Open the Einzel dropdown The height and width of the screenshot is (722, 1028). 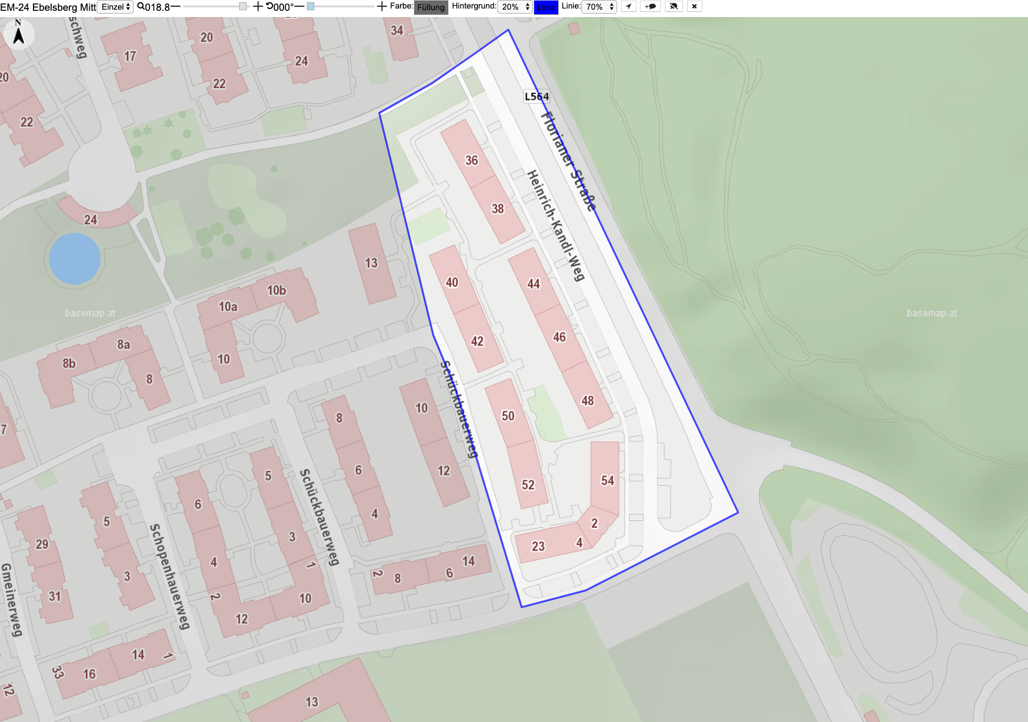[116, 7]
